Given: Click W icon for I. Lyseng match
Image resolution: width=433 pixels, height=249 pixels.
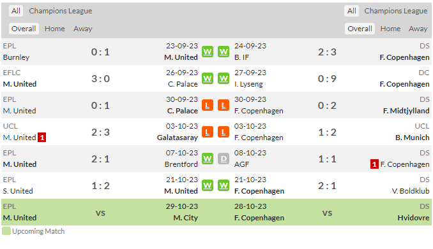Looking at the screenshot, I should 224,78.
